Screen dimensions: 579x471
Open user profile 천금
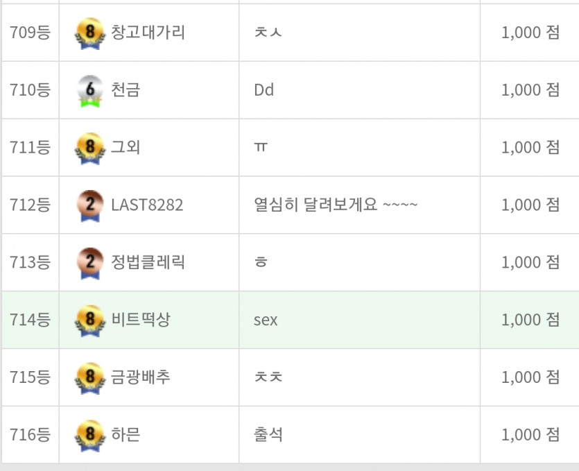(x=126, y=89)
